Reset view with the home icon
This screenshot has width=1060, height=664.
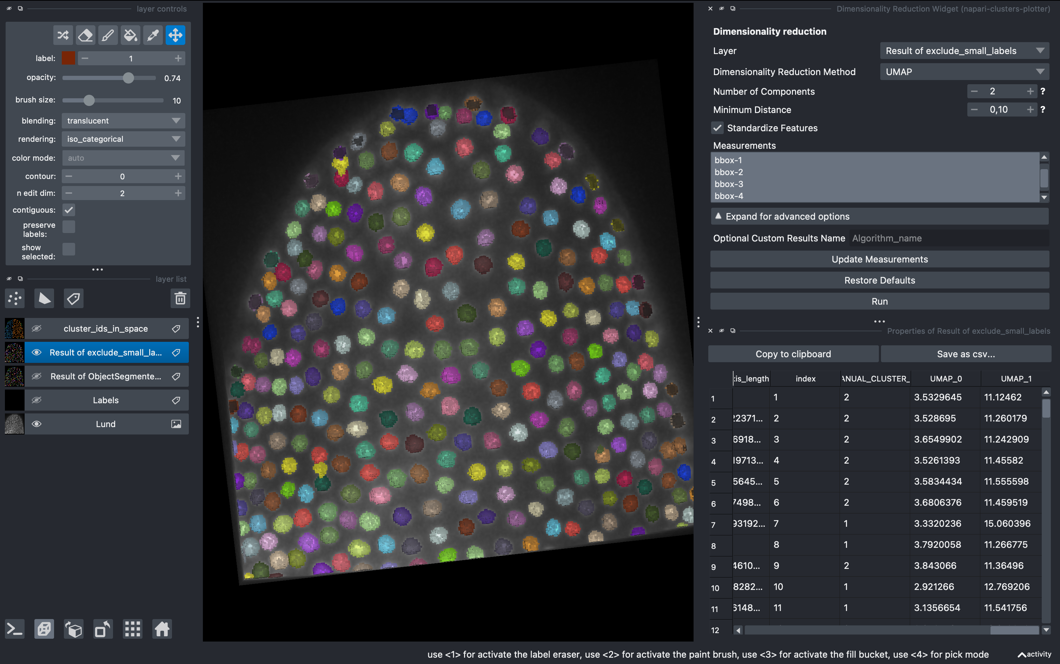click(x=161, y=629)
